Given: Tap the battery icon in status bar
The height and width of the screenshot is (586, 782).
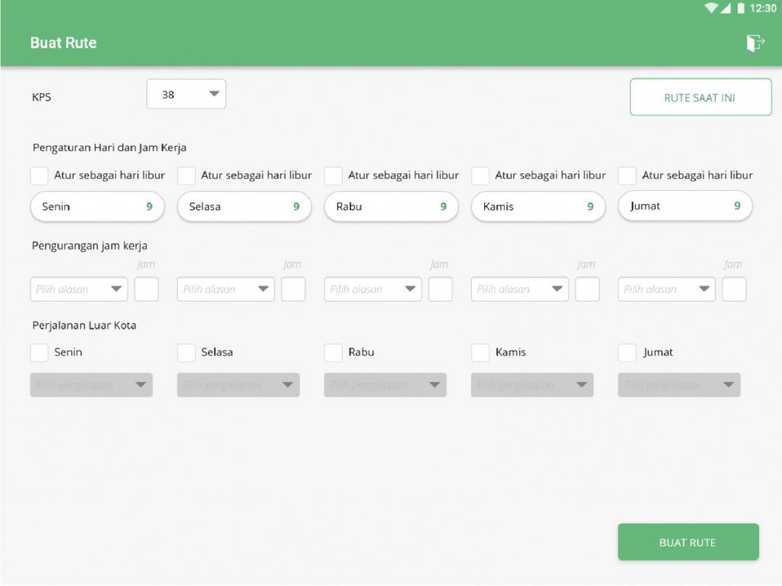Looking at the screenshot, I should click(740, 8).
